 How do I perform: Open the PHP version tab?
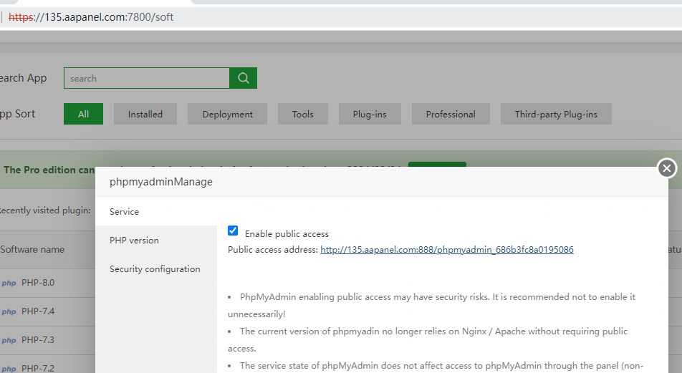134,241
